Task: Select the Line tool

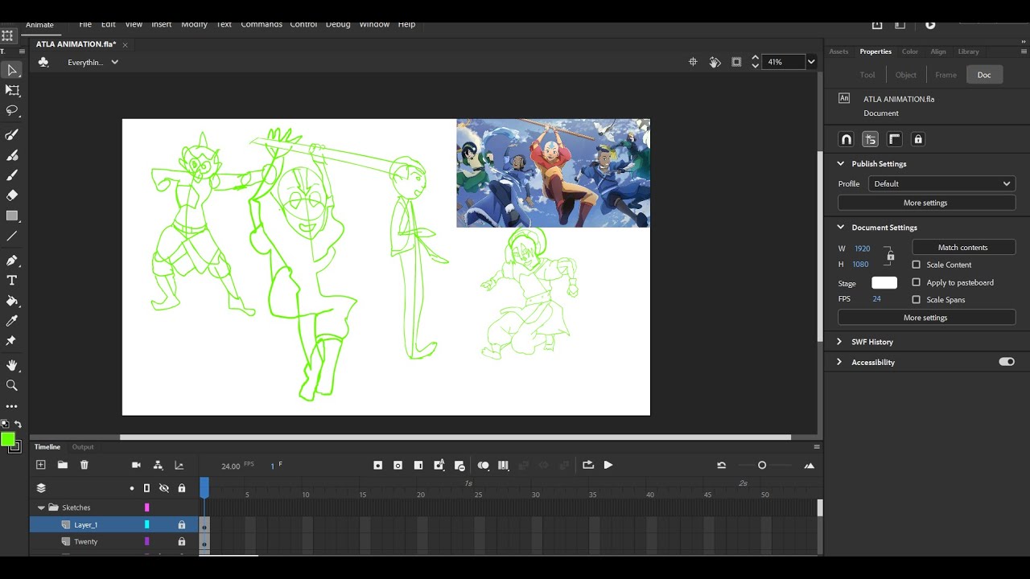Action: [x=12, y=236]
